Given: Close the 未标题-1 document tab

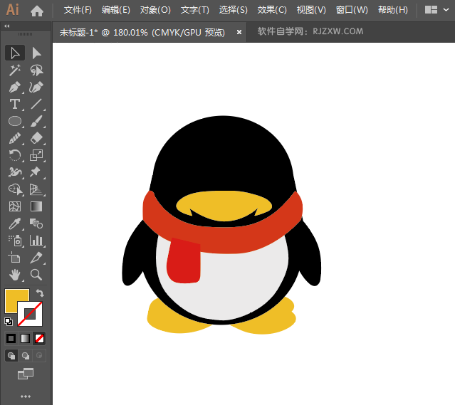Looking at the screenshot, I should 239,32.
